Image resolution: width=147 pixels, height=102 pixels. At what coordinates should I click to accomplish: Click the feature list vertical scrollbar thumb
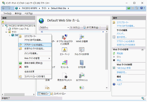(x=107, y=51)
